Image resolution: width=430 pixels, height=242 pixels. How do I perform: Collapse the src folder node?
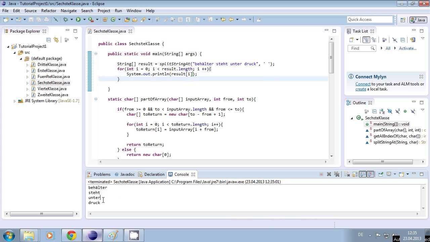(15, 52)
